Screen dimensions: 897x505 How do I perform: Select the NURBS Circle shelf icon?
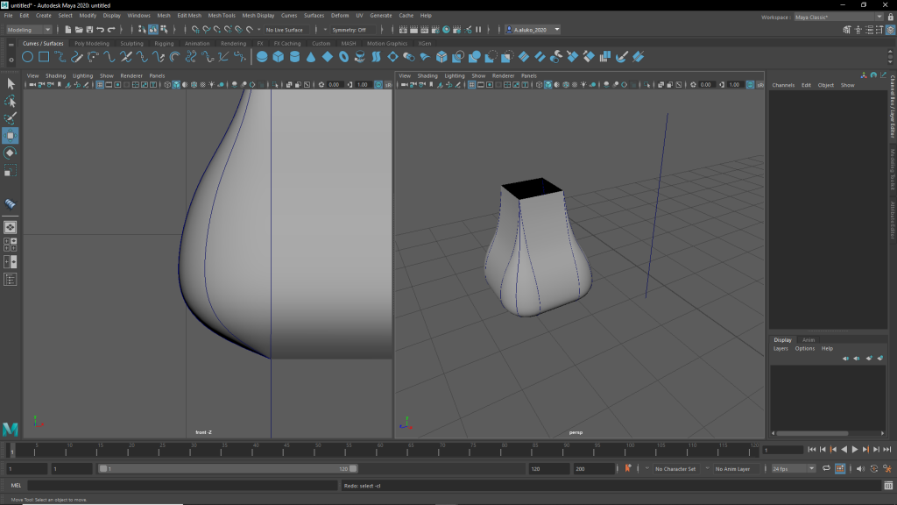coord(28,57)
